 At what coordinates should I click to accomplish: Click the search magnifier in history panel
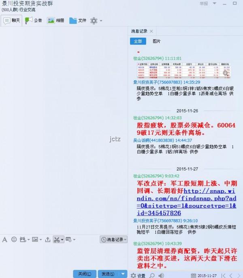(152, 275)
